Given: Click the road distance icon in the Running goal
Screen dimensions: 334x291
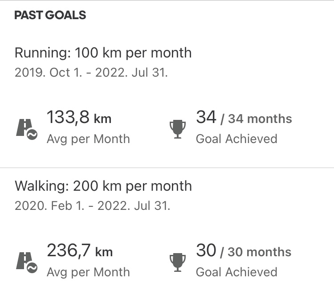Looking at the screenshot, I should click(x=27, y=129).
